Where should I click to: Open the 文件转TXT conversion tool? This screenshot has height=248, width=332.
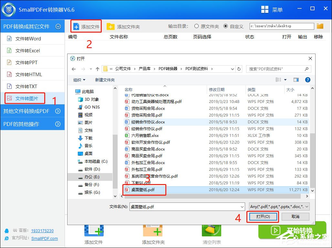[24, 86]
